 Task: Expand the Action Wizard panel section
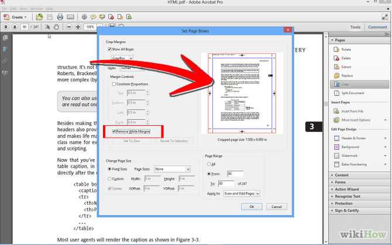coord(332,189)
